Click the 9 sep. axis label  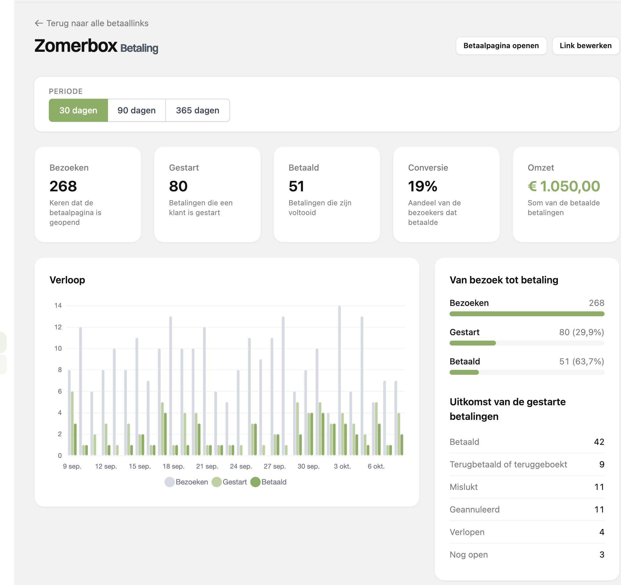coord(72,466)
